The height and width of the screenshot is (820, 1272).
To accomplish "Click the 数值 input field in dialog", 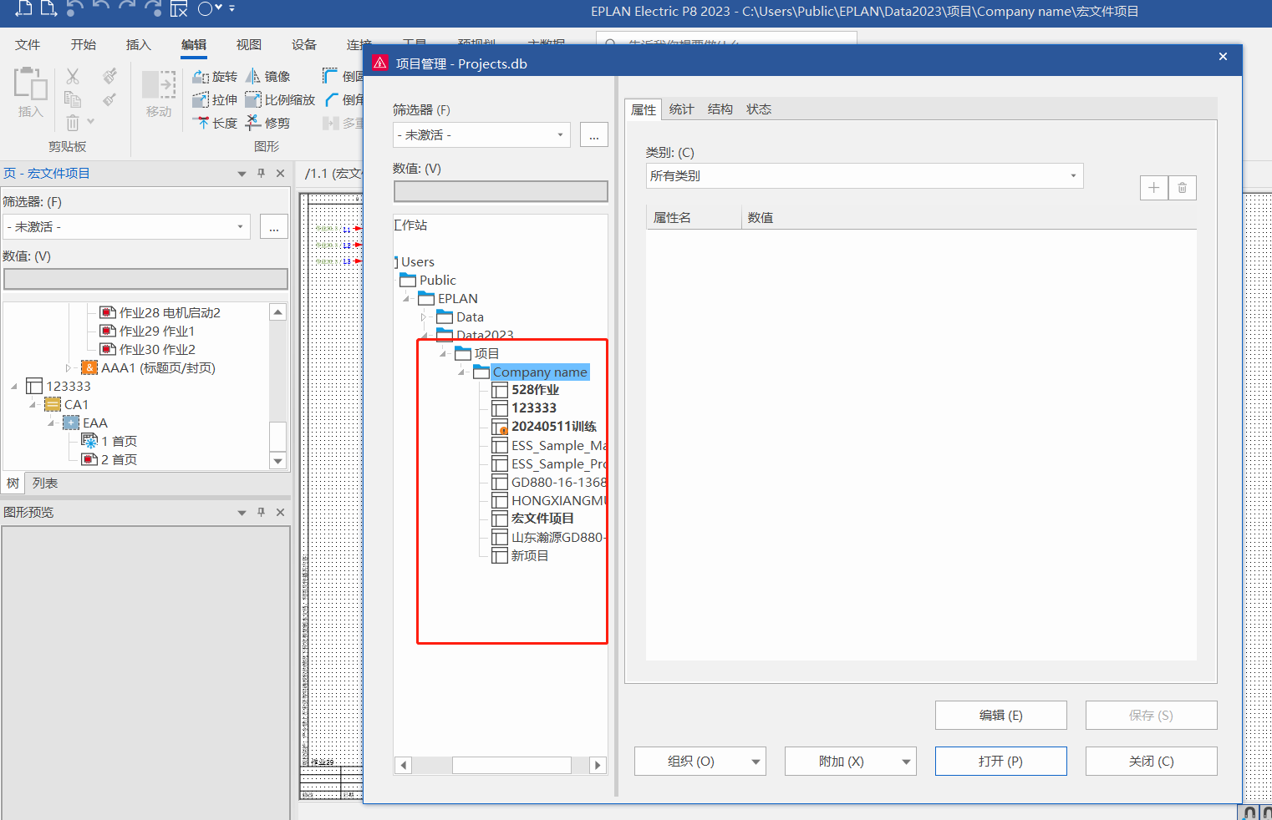I will tap(501, 192).
